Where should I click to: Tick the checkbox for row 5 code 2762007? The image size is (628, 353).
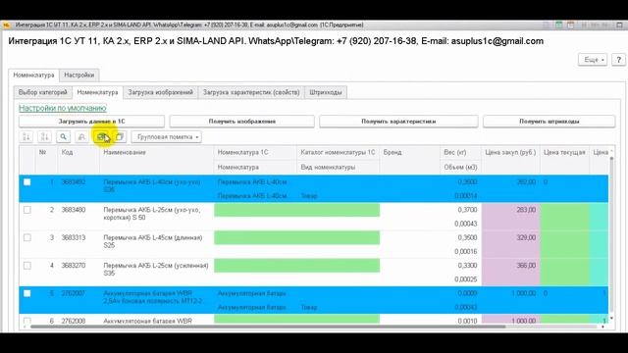pos(26,293)
